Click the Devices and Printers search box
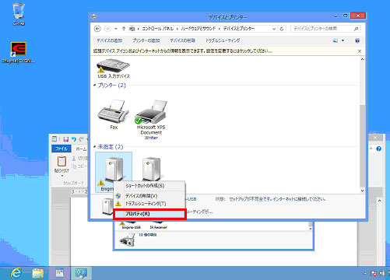Viewport: 390px width, 280px height. click(x=321, y=29)
